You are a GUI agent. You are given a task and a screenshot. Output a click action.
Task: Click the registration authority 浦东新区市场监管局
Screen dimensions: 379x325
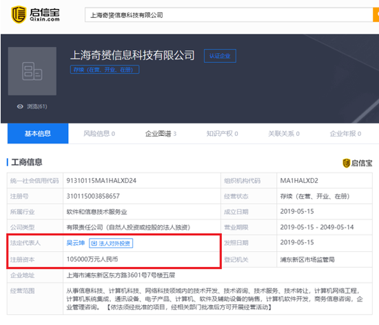307,259
